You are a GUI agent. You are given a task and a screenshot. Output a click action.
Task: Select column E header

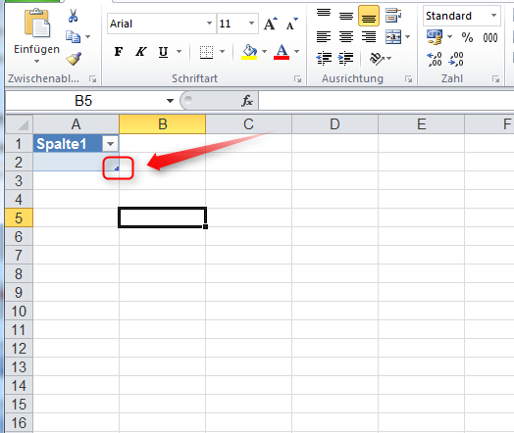tap(421, 124)
